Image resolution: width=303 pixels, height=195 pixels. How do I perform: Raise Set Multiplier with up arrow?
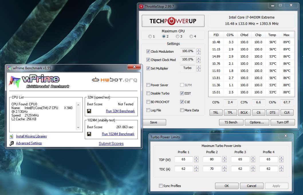pyautogui.click(x=198, y=67)
